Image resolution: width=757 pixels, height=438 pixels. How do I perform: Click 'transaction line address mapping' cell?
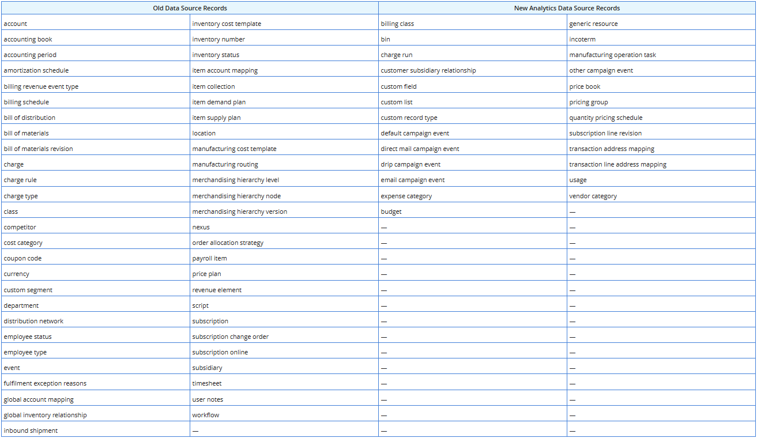[617, 164]
